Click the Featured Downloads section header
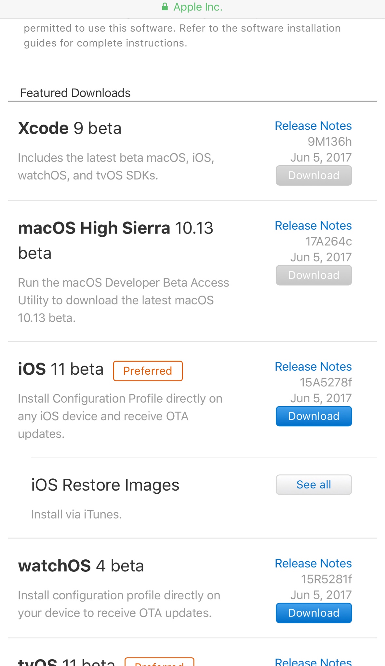This screenshot has height=666, width=385. [75, 93]
